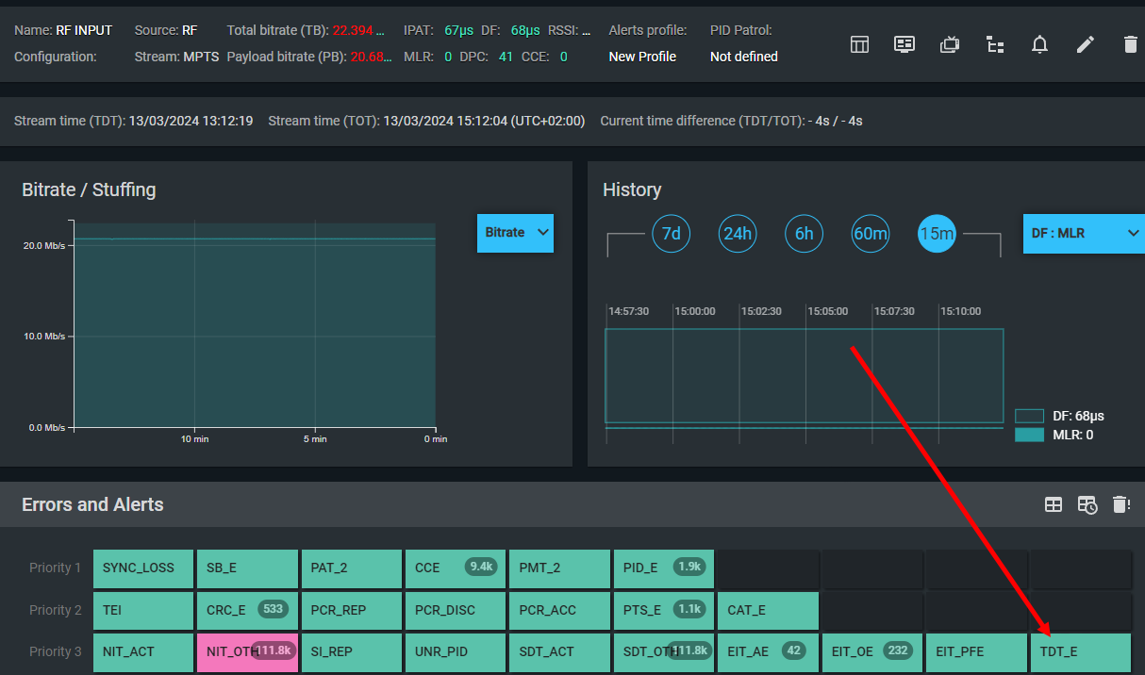Image resolution: width=1145 pixels, height=675 pixels.
Task: Expand the Bitrate dropdown
Action: 515,233
